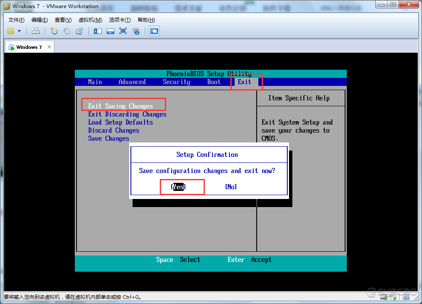The image size is (422, 304).
Task: Revert to the previous snapshot
Action: tap(66, 31)
